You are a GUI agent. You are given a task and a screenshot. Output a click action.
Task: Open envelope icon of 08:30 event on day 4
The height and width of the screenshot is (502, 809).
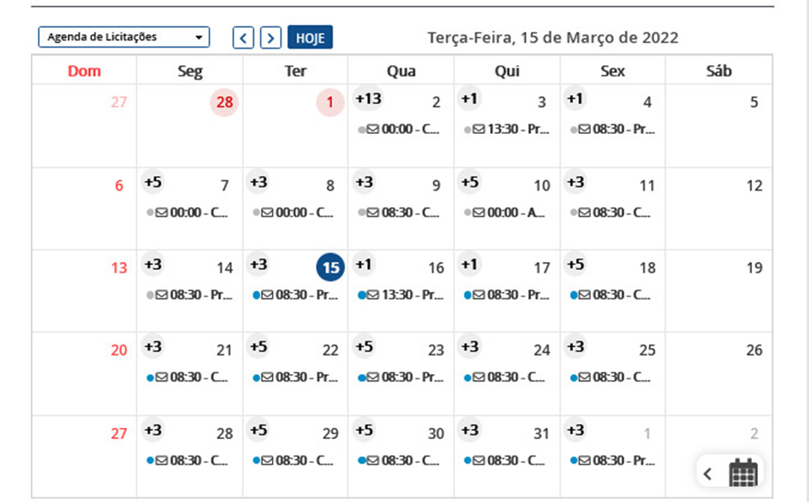point(584,129)
